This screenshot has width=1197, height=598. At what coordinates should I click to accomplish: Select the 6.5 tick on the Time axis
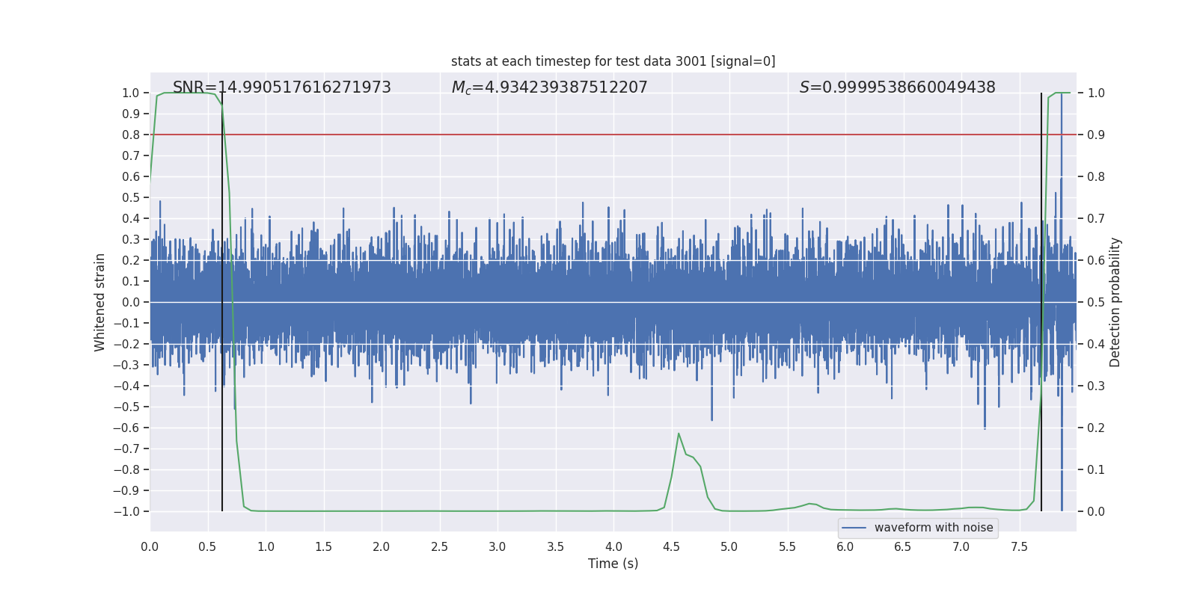(903, 546)
